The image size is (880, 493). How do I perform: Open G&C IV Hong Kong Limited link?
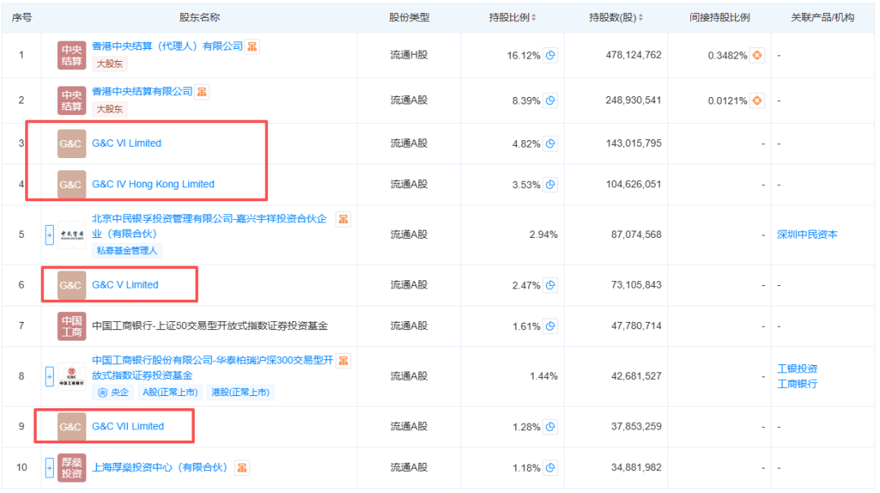(153, 184)
